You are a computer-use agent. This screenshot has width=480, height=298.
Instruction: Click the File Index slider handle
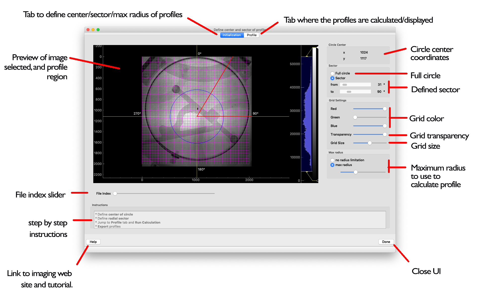[115, 194]
